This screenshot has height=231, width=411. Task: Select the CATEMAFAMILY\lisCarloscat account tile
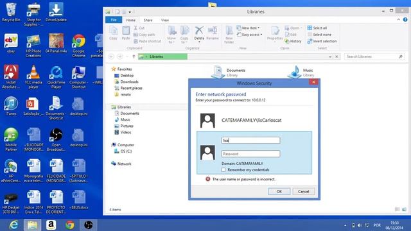point(254,120)
